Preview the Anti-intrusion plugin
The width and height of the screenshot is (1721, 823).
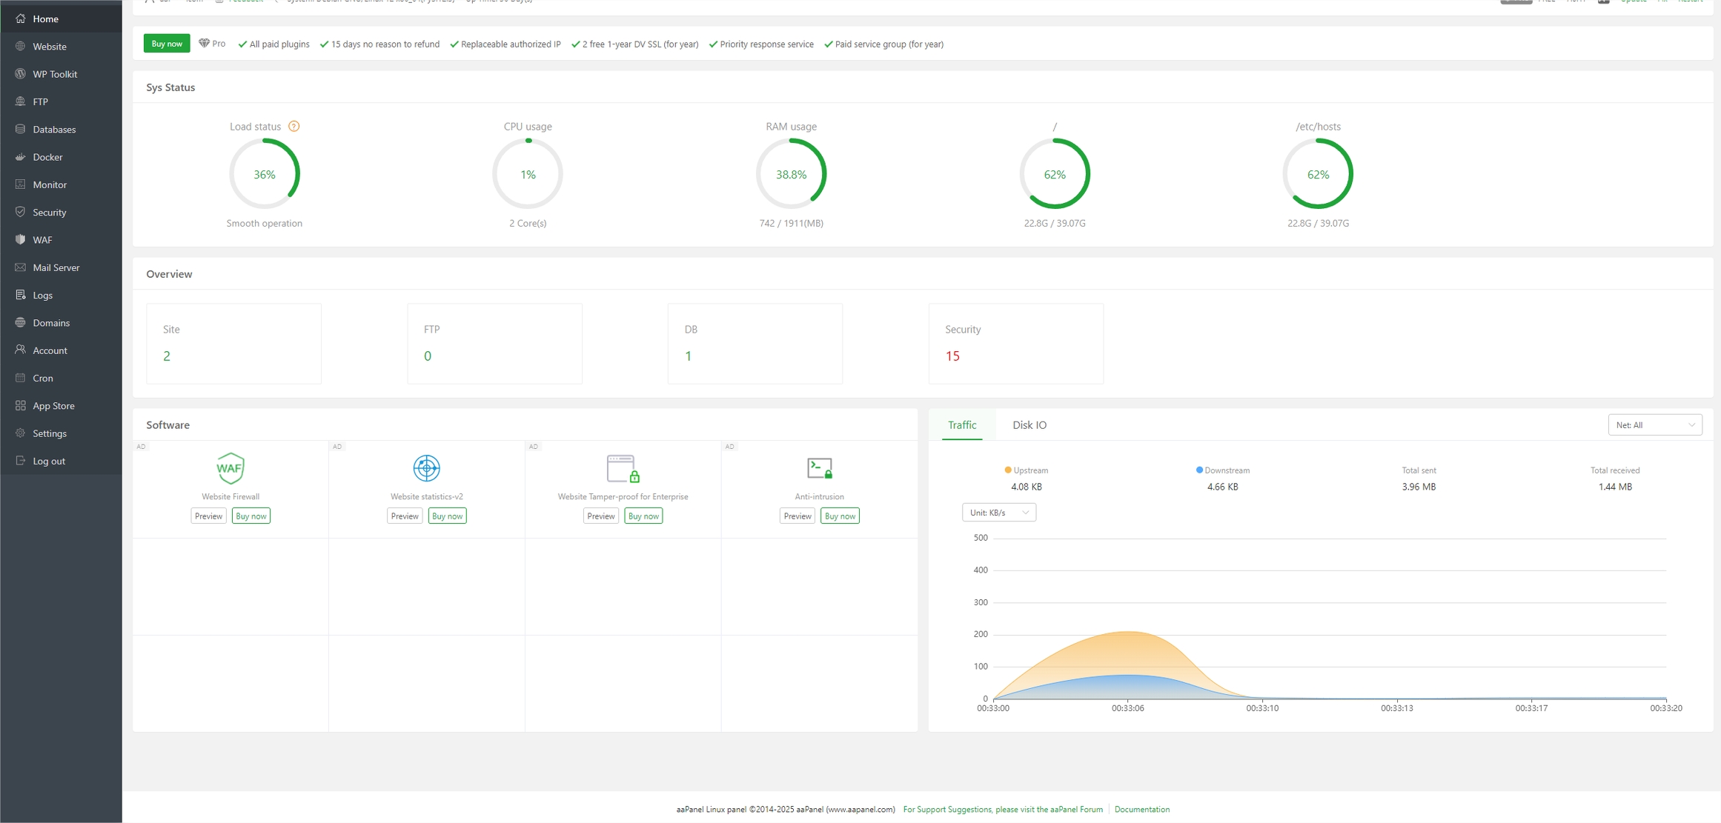798,516
